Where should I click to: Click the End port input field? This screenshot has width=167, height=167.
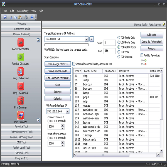[110, 51]
